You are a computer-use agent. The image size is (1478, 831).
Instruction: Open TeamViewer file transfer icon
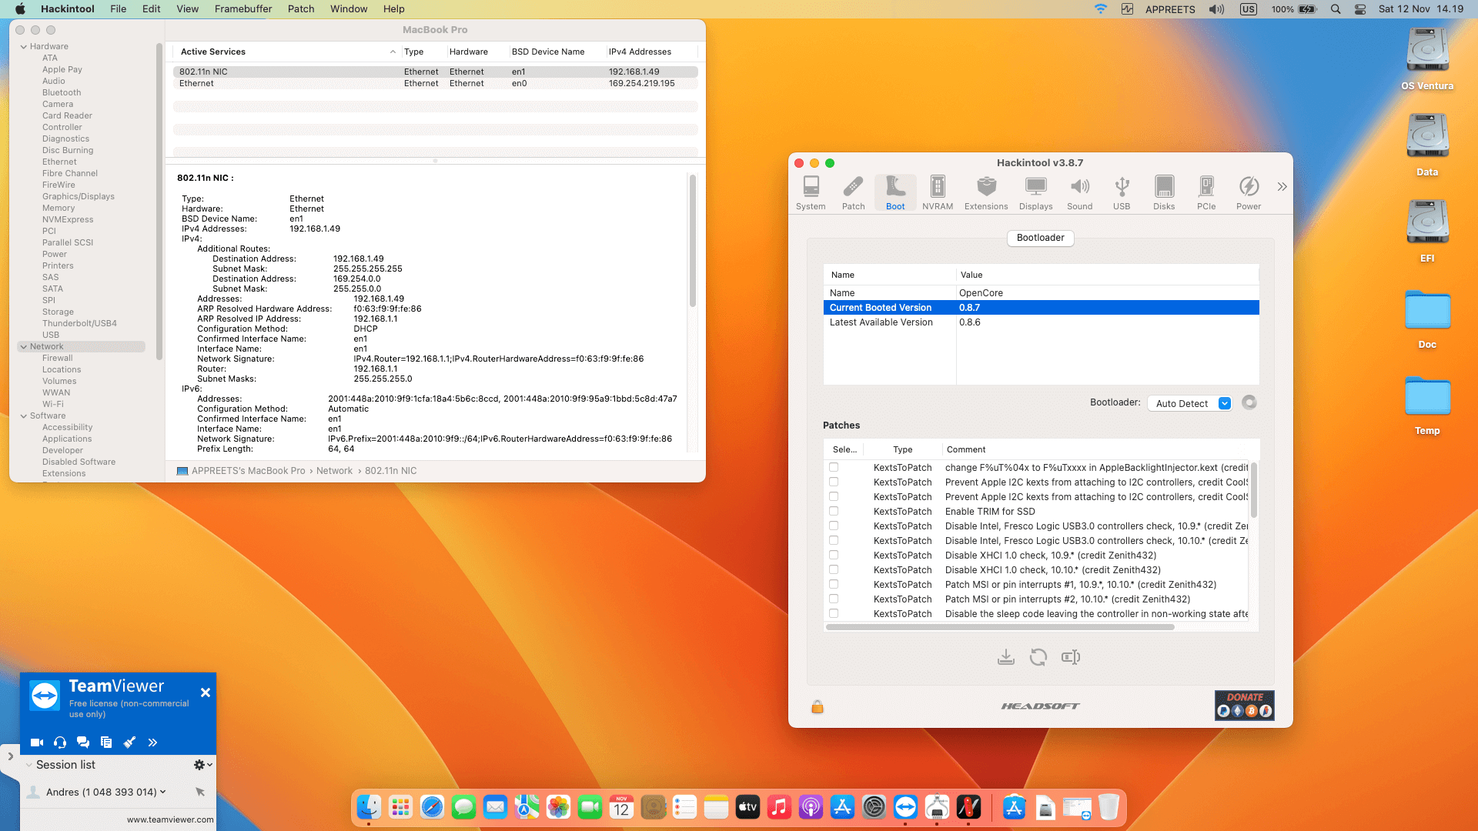pos(106,743)
